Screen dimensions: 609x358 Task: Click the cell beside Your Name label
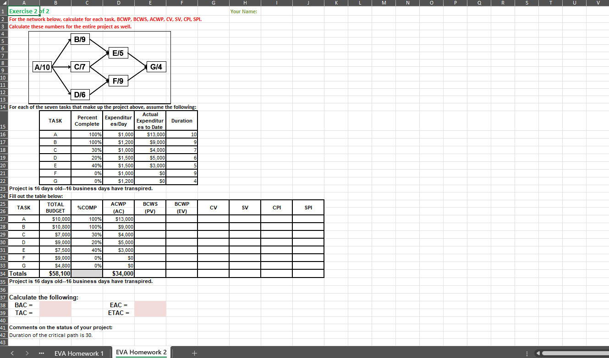point(276,11)
